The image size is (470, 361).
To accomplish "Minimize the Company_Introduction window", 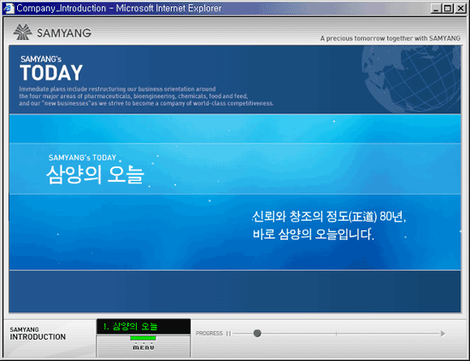I will click(x=436, y=9).
